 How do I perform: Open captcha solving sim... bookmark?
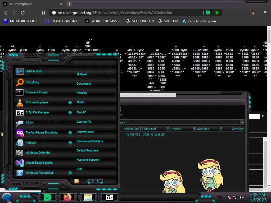tap(200, 21)
